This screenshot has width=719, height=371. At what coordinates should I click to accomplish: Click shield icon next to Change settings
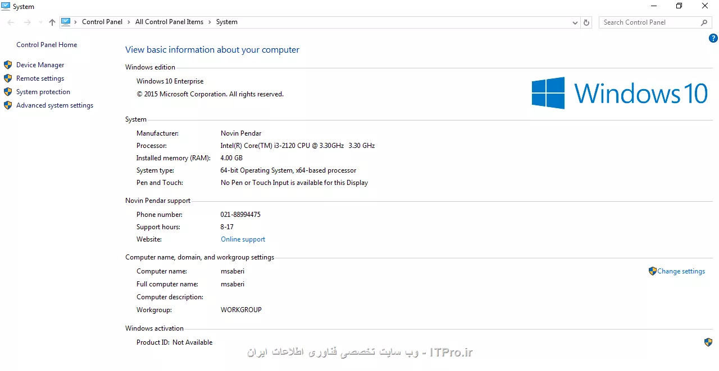pos(652,271)
